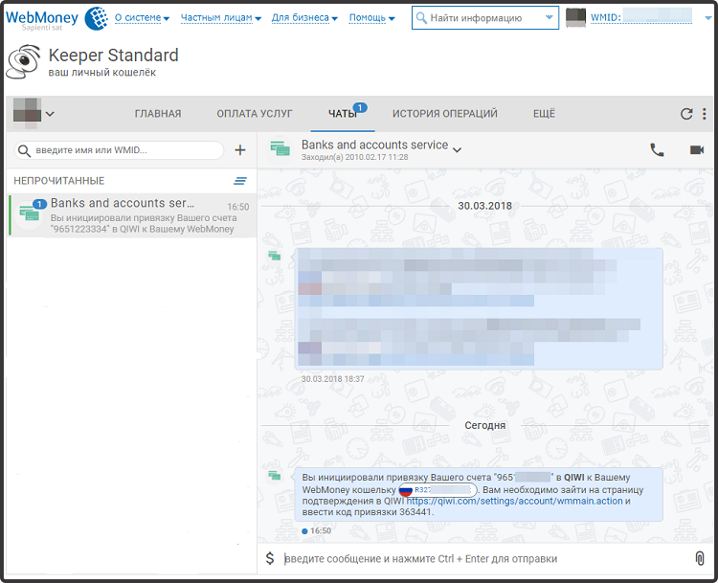Click the magnifier icon in contact search

(24, 150)
